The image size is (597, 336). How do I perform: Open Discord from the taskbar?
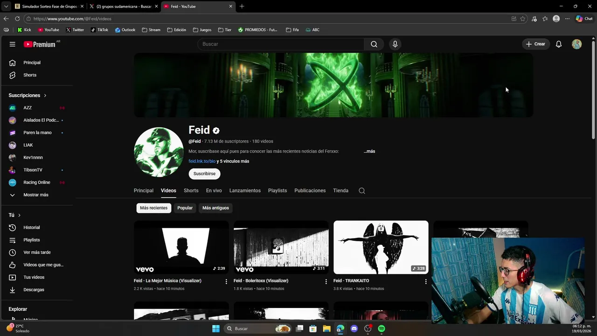click(354, 329)
